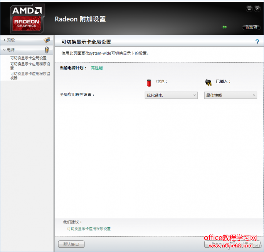This screenshot has width=264, height=252.
Task: Select 可切换显示卡全局设置 in sidebar
Action: [x=28, y=58]
